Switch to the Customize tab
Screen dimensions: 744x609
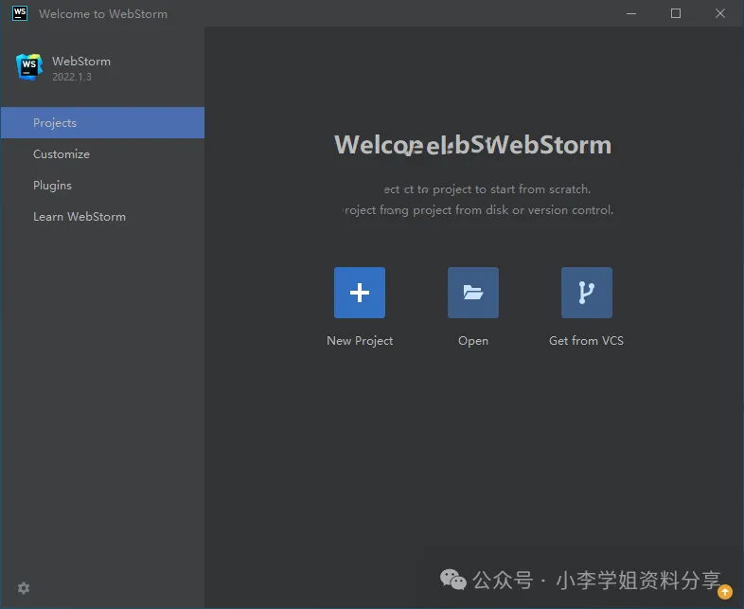(102, 153)
